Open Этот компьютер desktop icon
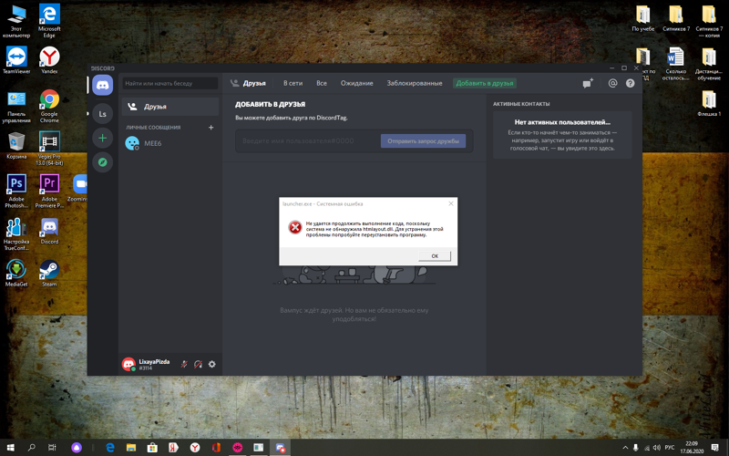Screen dimensions: 729x456 coord(16,21)
